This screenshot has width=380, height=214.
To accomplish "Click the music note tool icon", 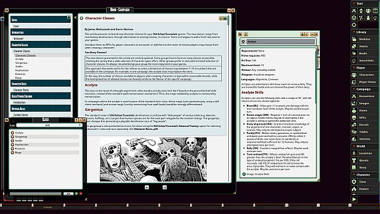I will pyautogui.click(x=375, y=18).
